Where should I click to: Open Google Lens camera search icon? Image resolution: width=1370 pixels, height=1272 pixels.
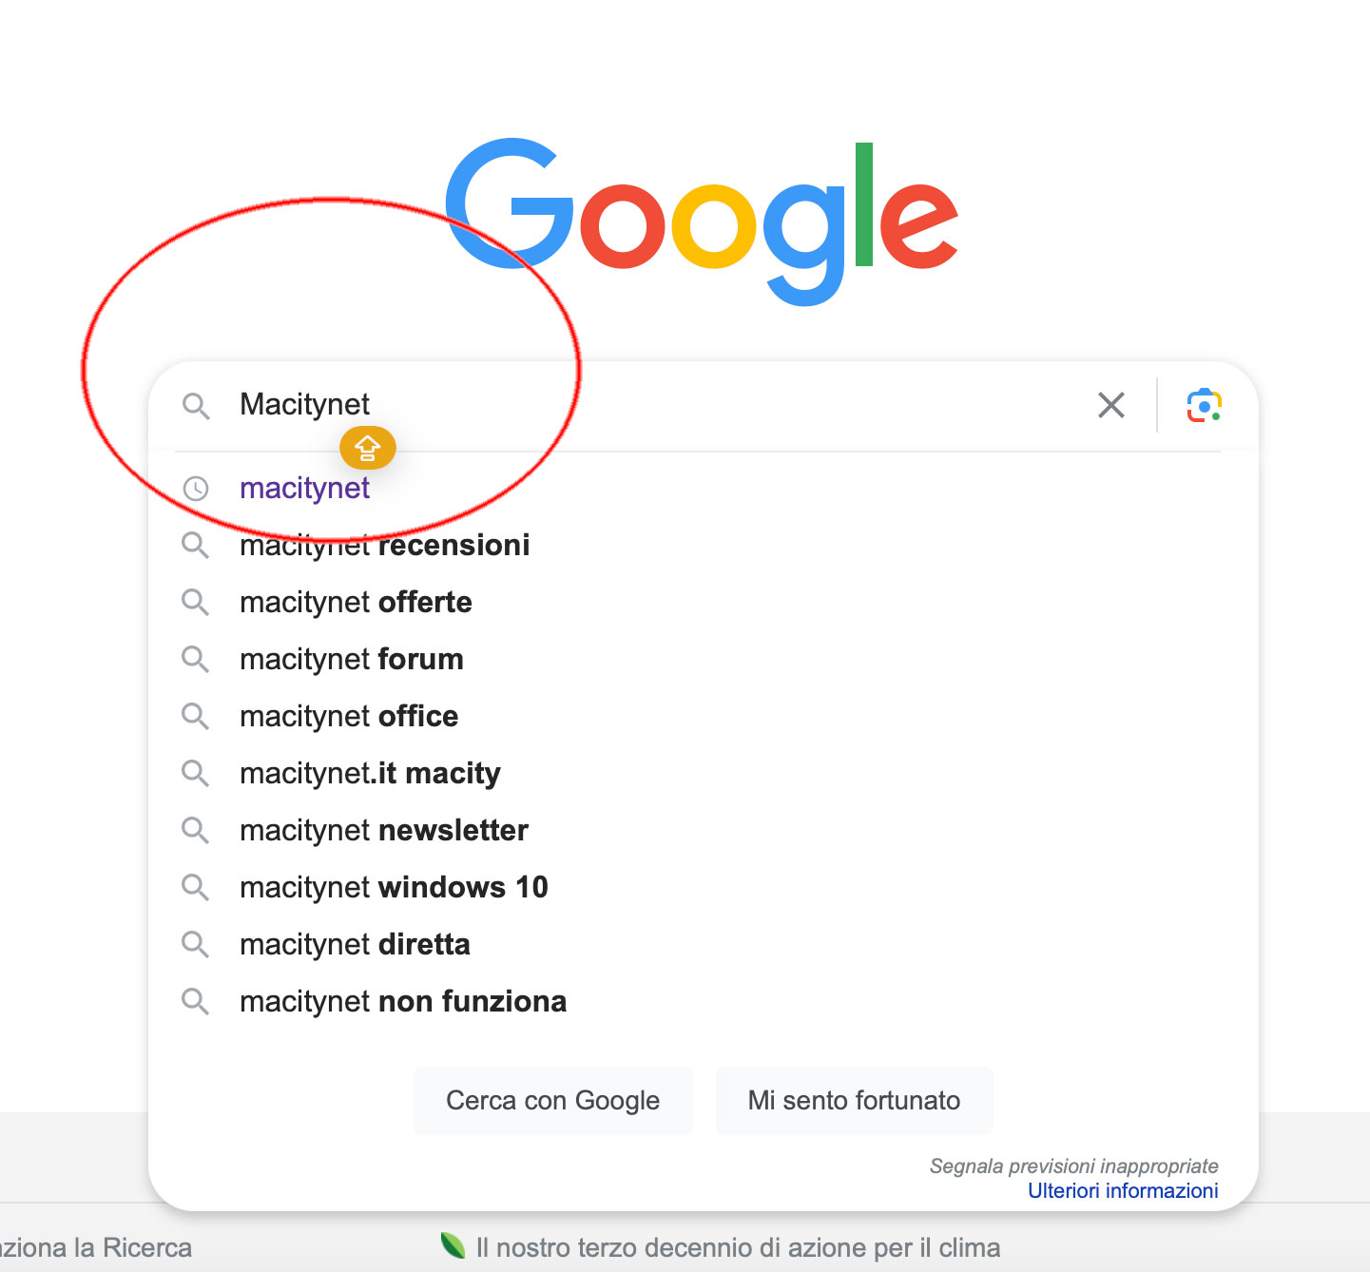coord(1204,405)
